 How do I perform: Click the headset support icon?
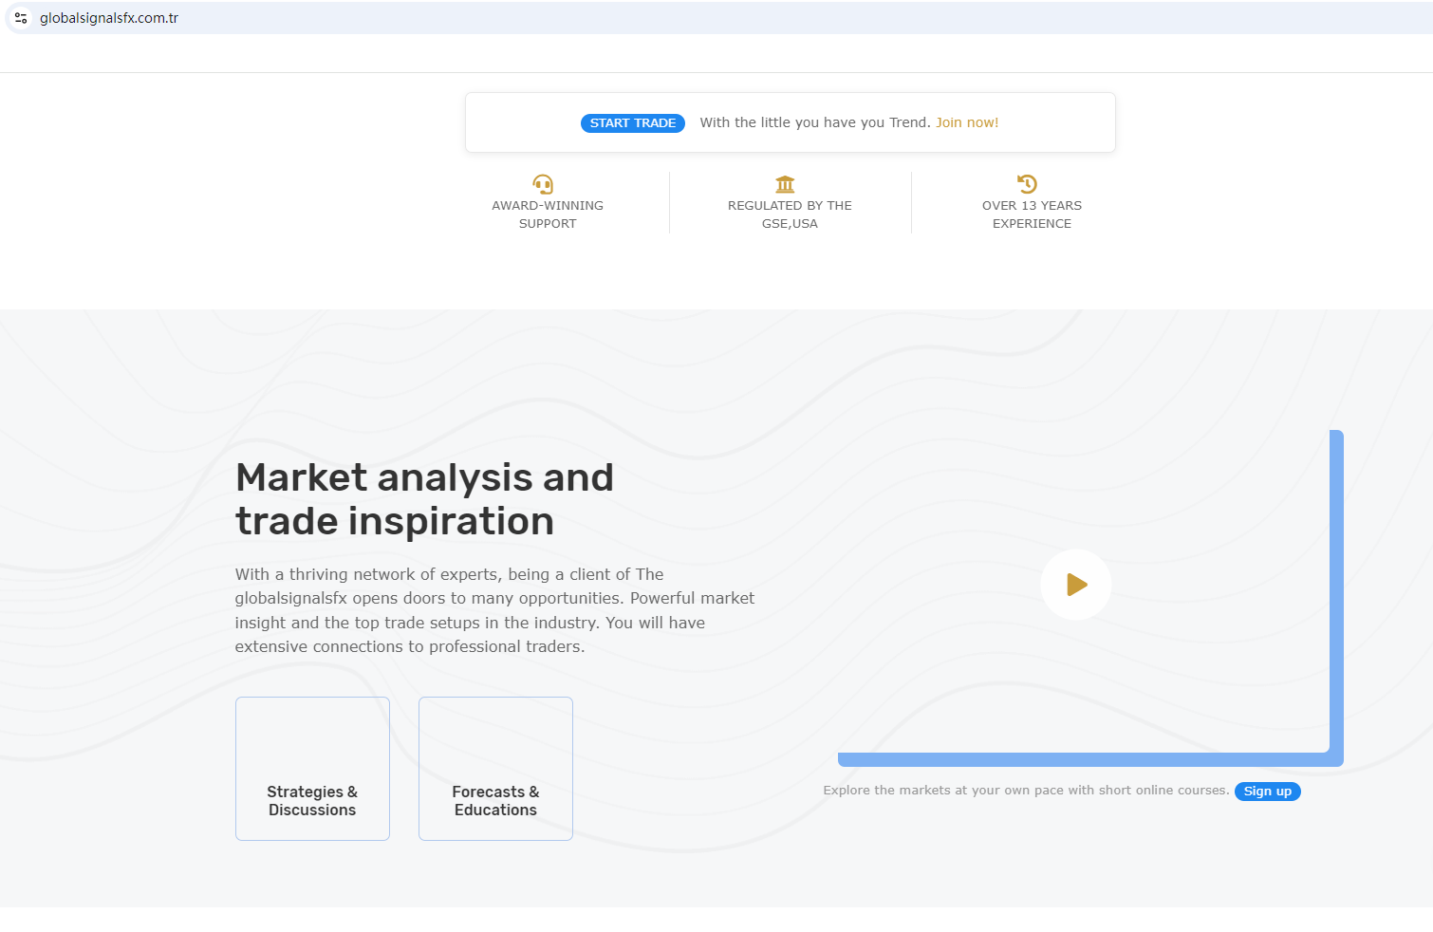coord(543,184)
